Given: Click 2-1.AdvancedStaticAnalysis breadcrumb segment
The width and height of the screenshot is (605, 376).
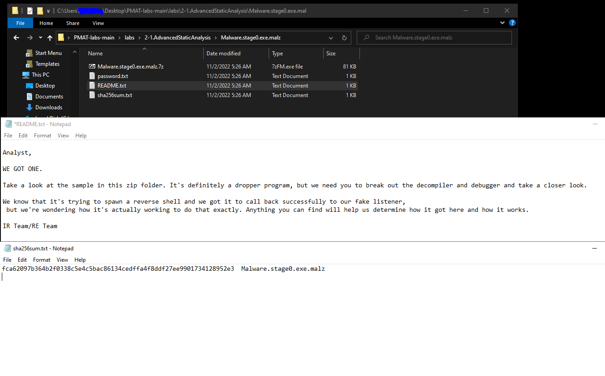Looking at the screenshot, I should click(177, 38).
